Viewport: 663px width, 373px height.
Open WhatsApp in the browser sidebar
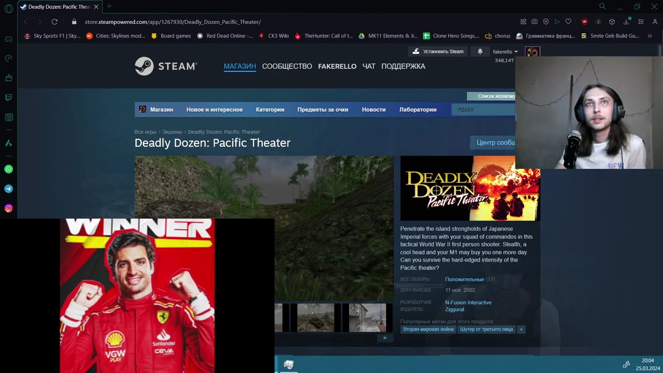[8, 169]
